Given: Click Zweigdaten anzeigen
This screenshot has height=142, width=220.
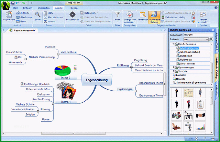Looking at the screenshot, I should (x=130, y=17).
